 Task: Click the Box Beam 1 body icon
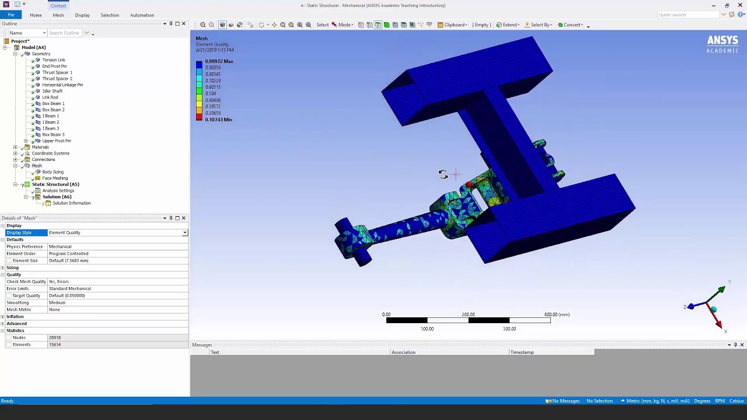pos(38,104)
